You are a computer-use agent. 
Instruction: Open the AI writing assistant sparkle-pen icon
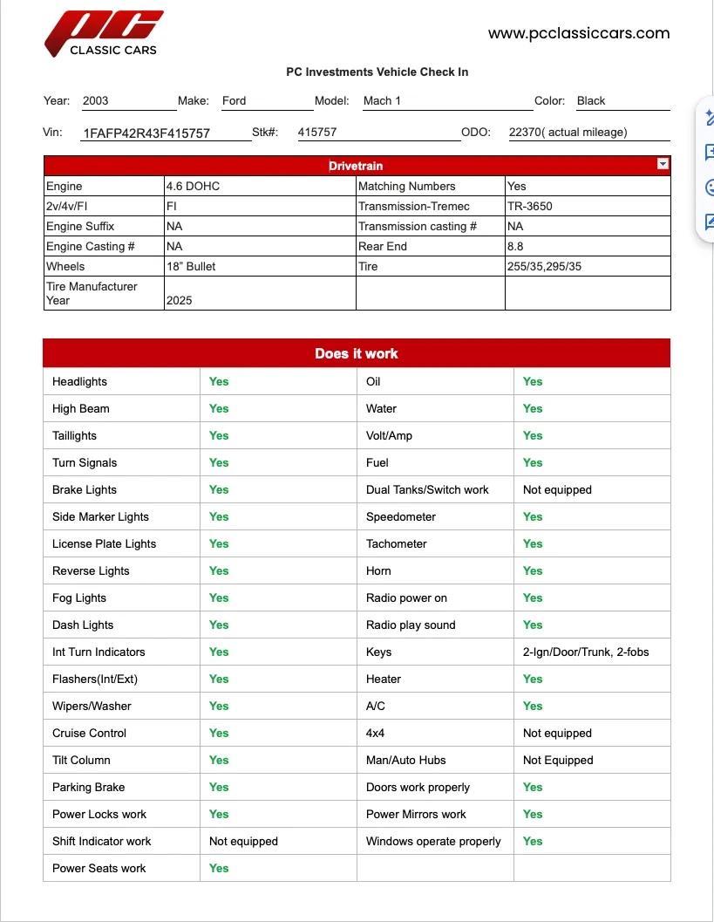(x=710, y=118)
